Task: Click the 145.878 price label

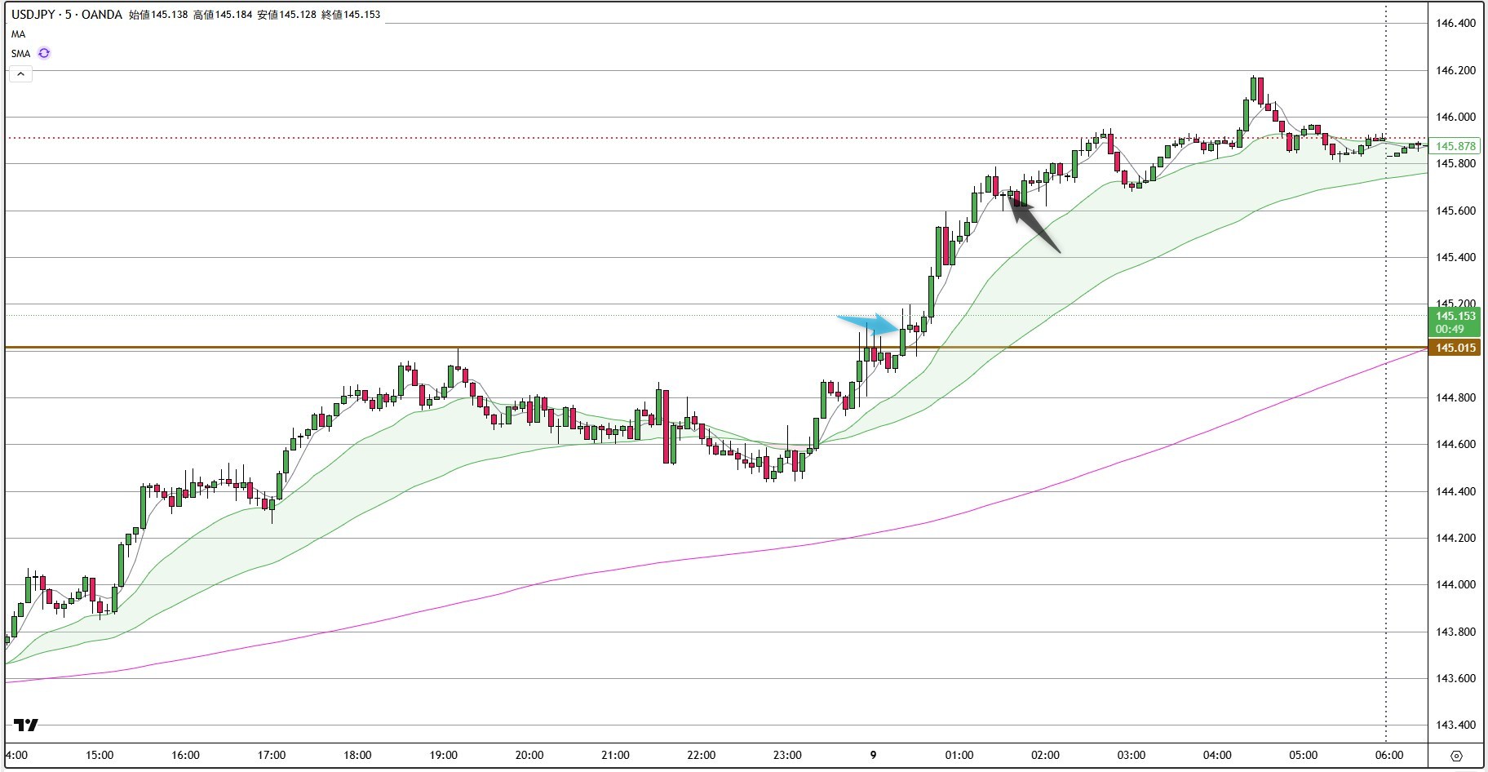Action: point(1456,146)
